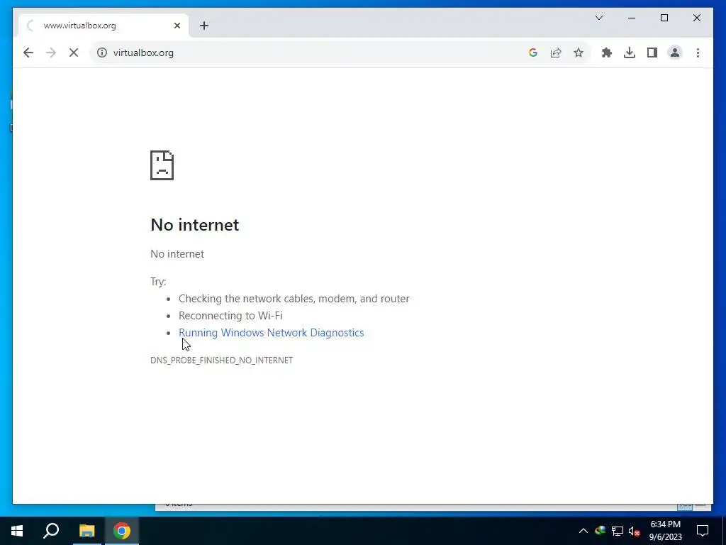Click Chrome icon in the taskbar

point(122,531)
